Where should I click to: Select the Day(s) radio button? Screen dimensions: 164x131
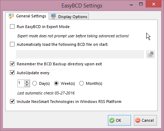[35, 83]
